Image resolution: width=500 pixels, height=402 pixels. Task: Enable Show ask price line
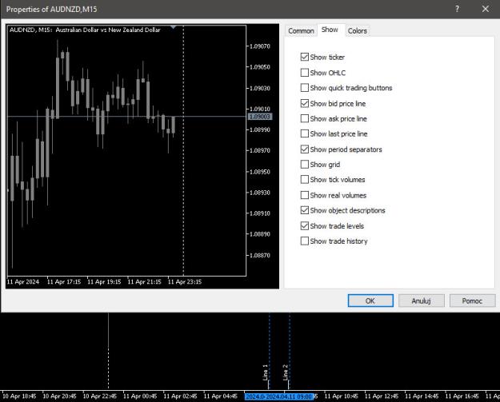(x=305, y=118)
